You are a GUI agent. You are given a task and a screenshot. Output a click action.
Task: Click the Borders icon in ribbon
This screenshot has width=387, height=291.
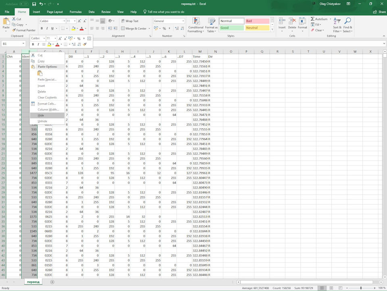(x=63, y=28)
